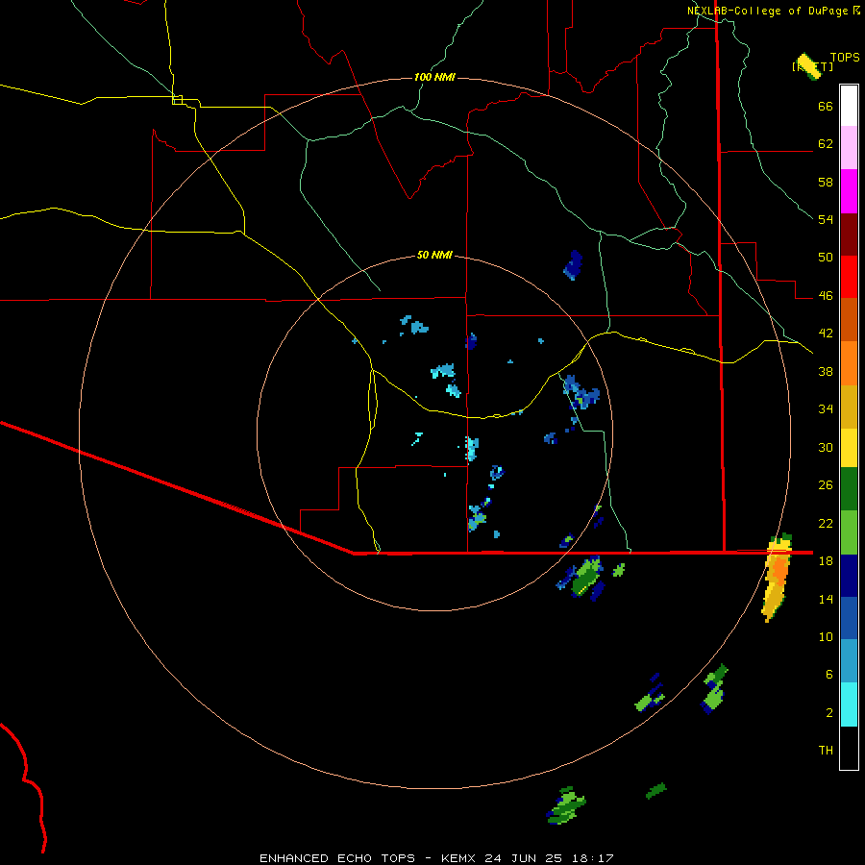Click the "42" legend value
Viewport: 865px width, 865px height.
pyautogui.click(x=826, y=334)
